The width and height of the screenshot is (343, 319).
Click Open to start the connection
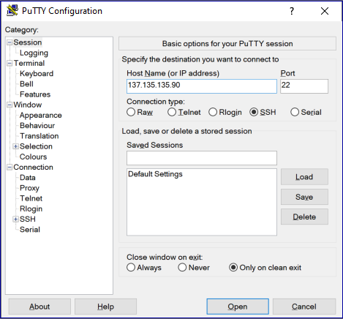(238, 307)
